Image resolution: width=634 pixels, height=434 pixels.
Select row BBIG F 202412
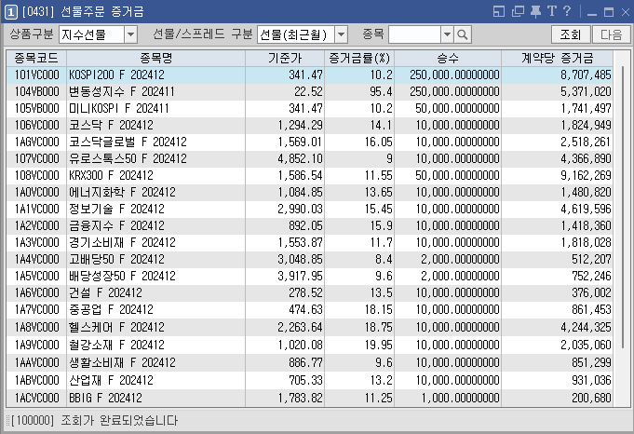[x=310, y=398]
